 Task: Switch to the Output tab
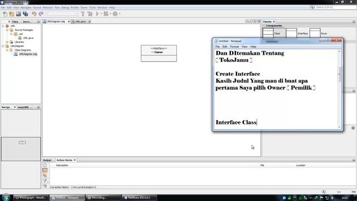point(47,160)
